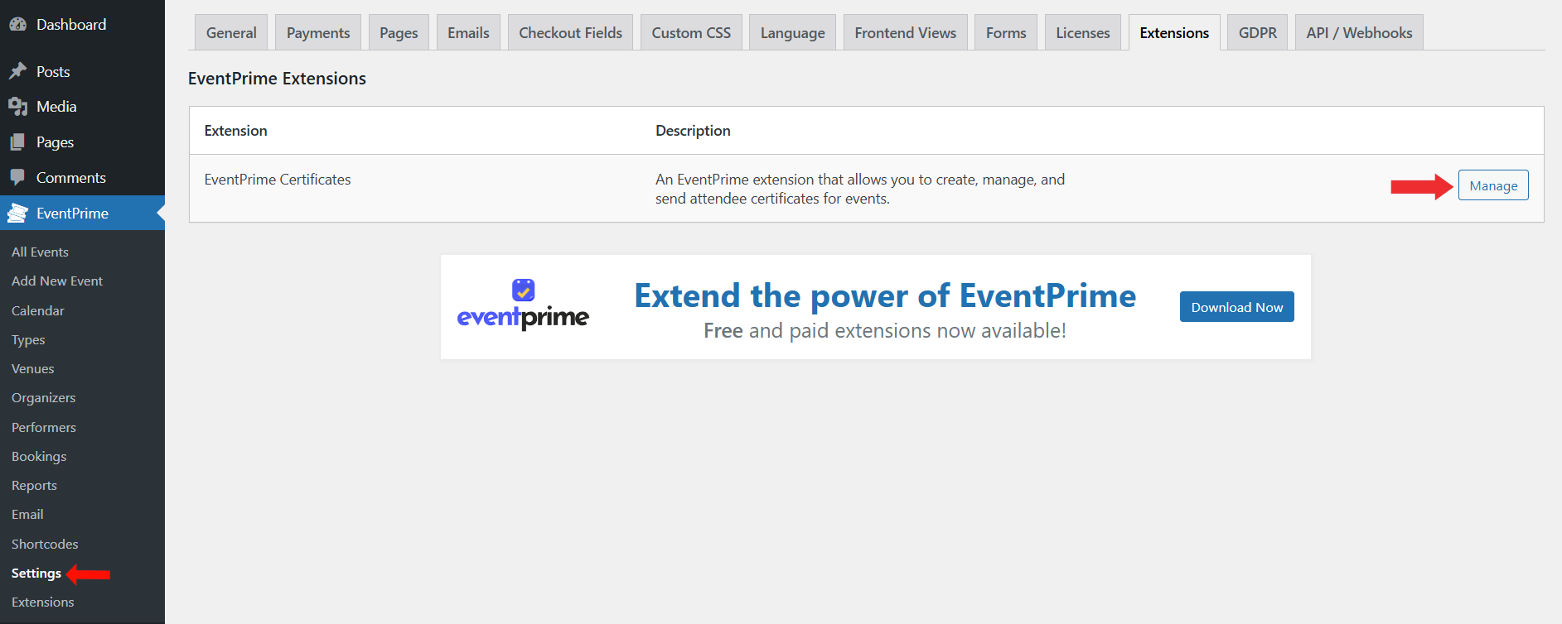Click the Dashboard gauge icon
1562x624 pixels.
click(17, 24)
